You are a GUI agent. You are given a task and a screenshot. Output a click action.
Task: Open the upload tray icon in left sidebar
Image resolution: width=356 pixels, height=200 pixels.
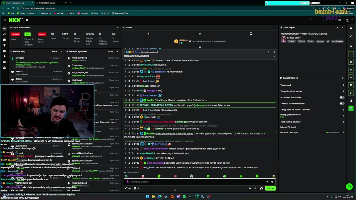pyautogui.click(x=4, y=67)
